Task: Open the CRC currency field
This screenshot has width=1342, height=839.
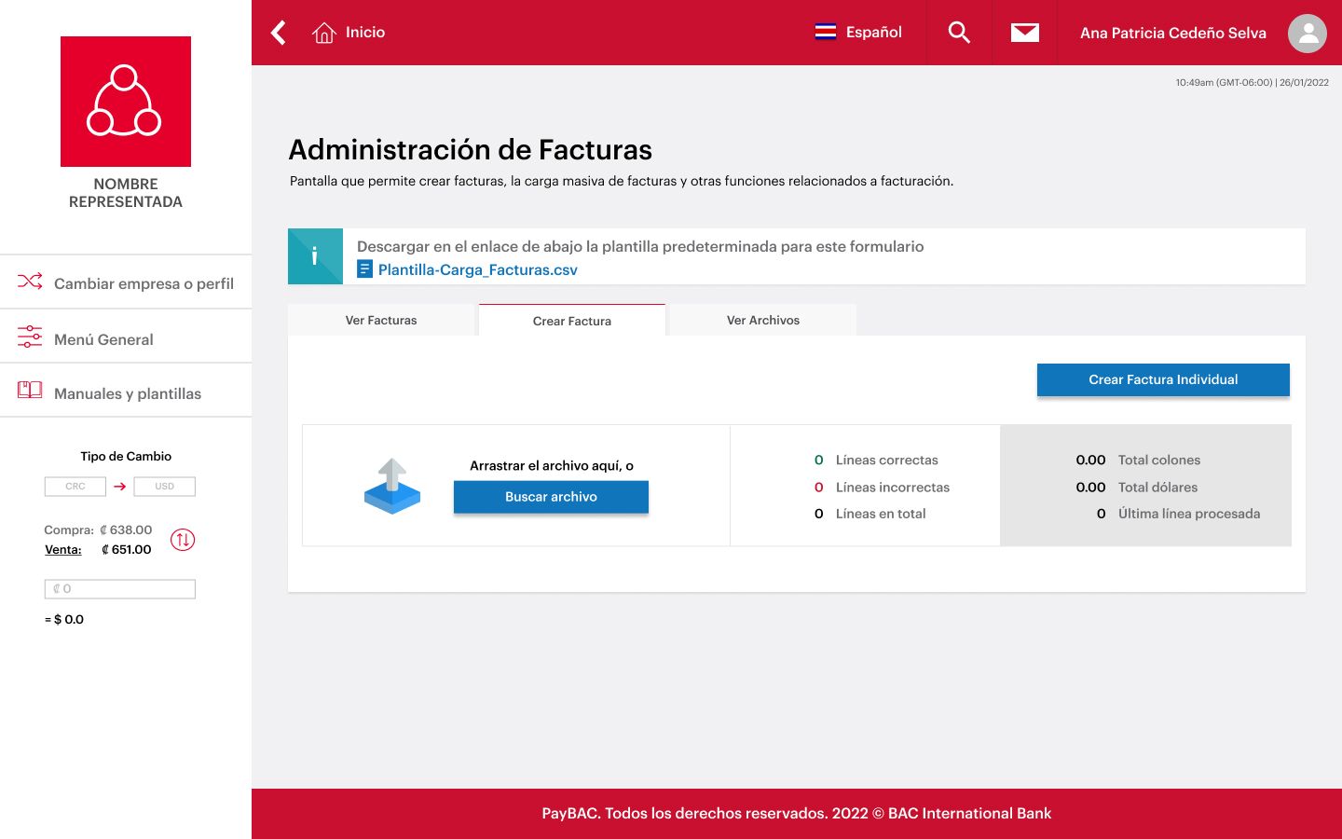Action: (x=75, y=486)
